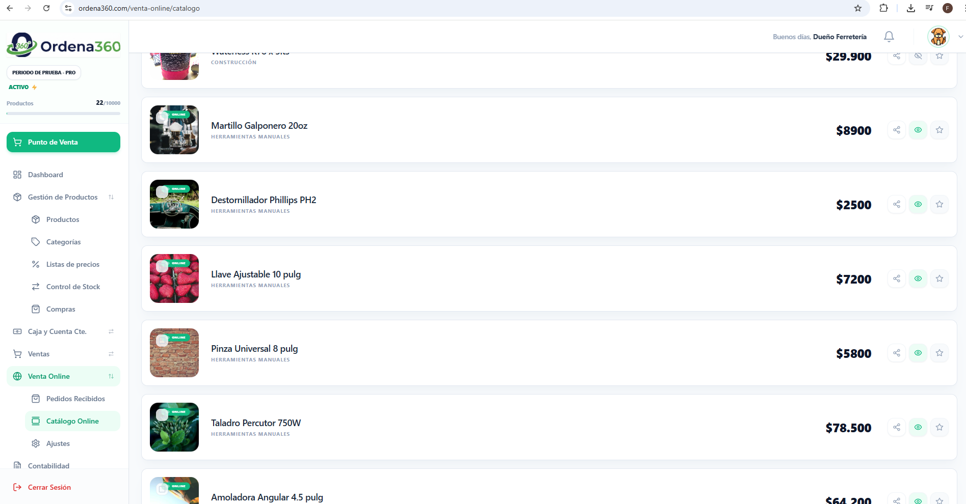966x504 pixels.
Task: Click the Destornillador Phillips PH2 product name
Action: tap(264, 200)
